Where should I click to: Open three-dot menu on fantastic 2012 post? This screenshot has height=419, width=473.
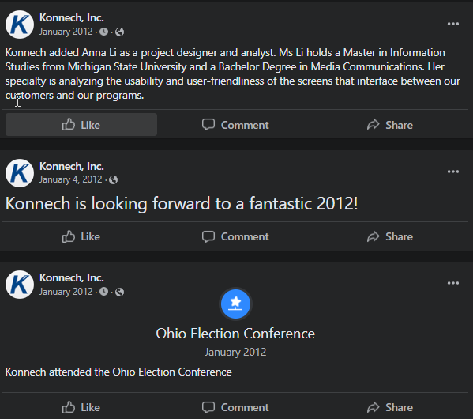(x=453, y=172)
